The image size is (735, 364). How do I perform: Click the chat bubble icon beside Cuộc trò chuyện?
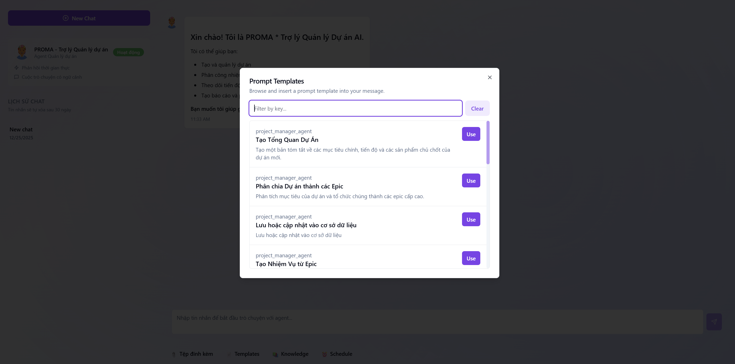16,77
